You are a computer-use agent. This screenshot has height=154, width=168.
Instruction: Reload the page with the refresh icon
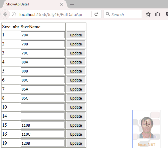pyautogui.click(x=96, y=14)
